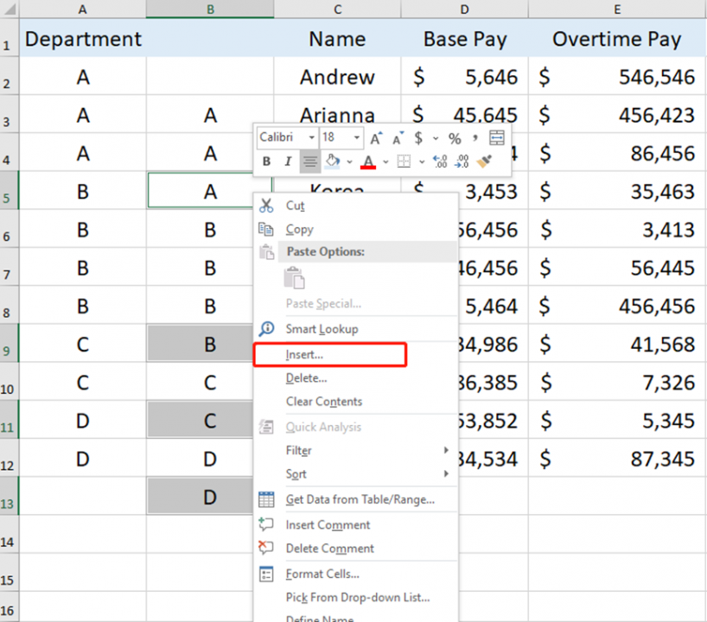707x622 pixels.
Task: Click the Decrease Font Size icon
Action: point(398,138)
